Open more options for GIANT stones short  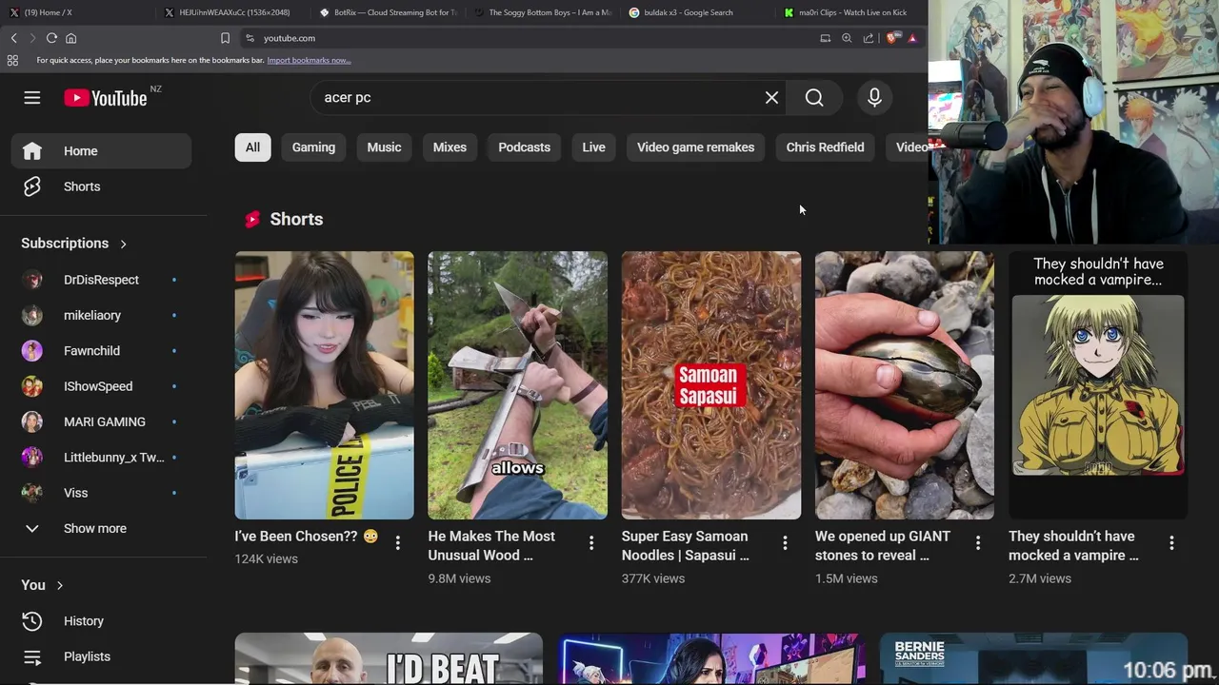tap(978, 542)
